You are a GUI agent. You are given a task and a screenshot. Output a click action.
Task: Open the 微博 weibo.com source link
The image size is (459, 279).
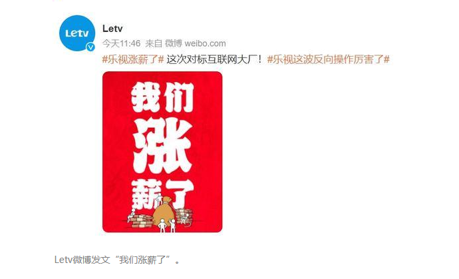pyautogui.click(x=196, y=44)
